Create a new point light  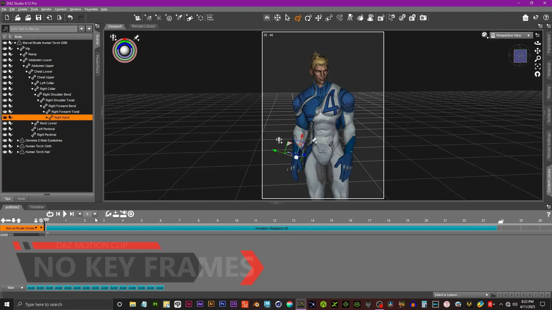[158, 18]
